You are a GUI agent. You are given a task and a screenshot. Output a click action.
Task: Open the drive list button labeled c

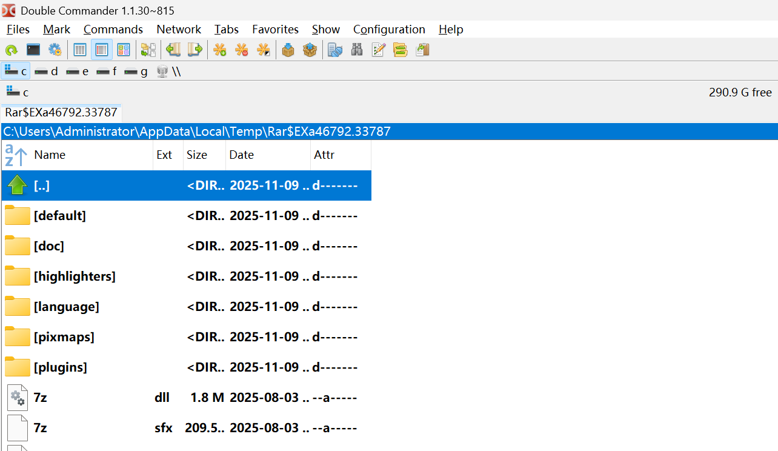click(x=17, y=92)
